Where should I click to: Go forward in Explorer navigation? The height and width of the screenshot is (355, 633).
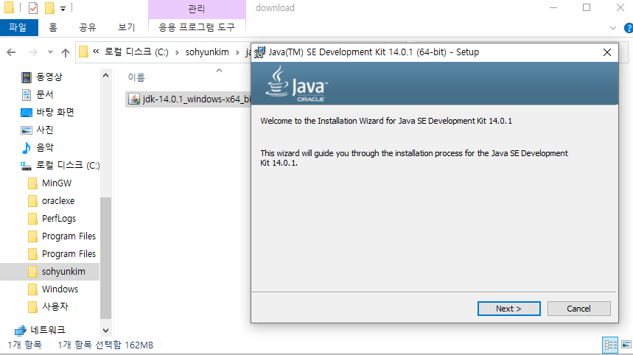tap(33, 52)
